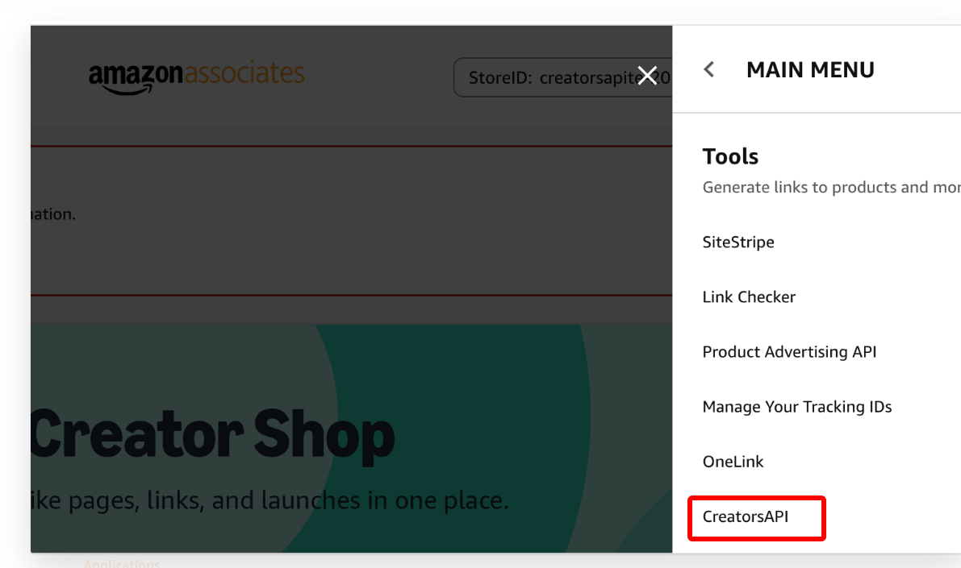Select Link Checker menu item
961x568 pixels.
[x=748, y=296]
